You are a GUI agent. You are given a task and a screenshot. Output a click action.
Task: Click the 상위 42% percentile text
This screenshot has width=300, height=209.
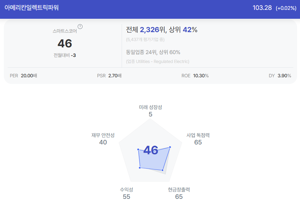(183, 30)
